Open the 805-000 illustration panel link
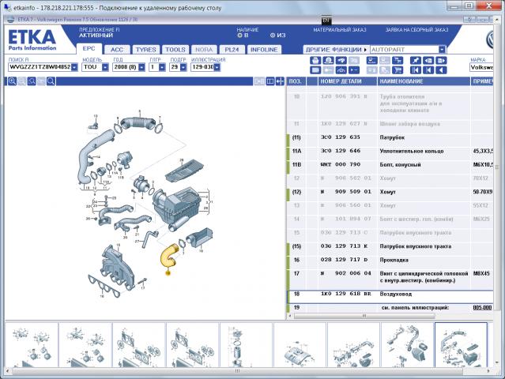 pyautogui.click(x=482, y=308)
